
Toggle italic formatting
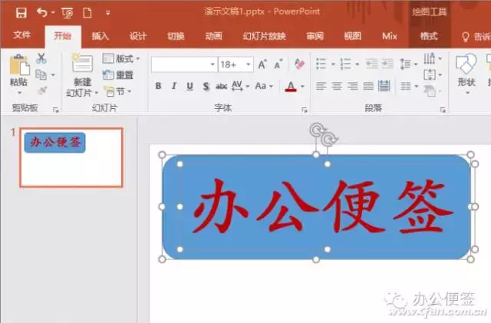(174, 85)
